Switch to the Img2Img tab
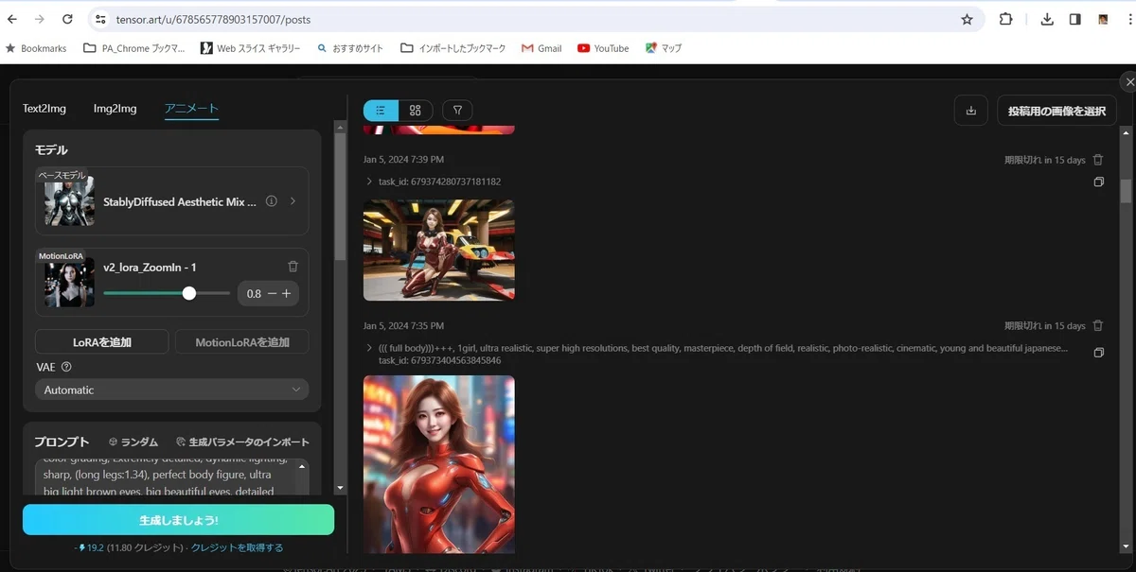Image resolution: width=1136 pixels, height=572 pixels. 115,109
